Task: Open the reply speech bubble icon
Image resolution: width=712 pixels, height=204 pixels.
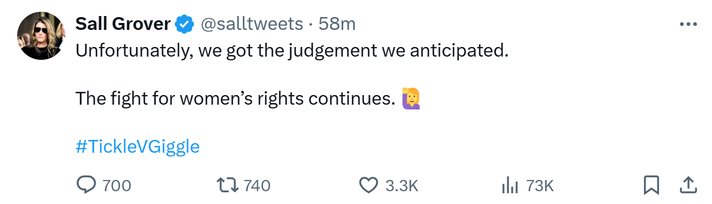Action: [86, 185]
